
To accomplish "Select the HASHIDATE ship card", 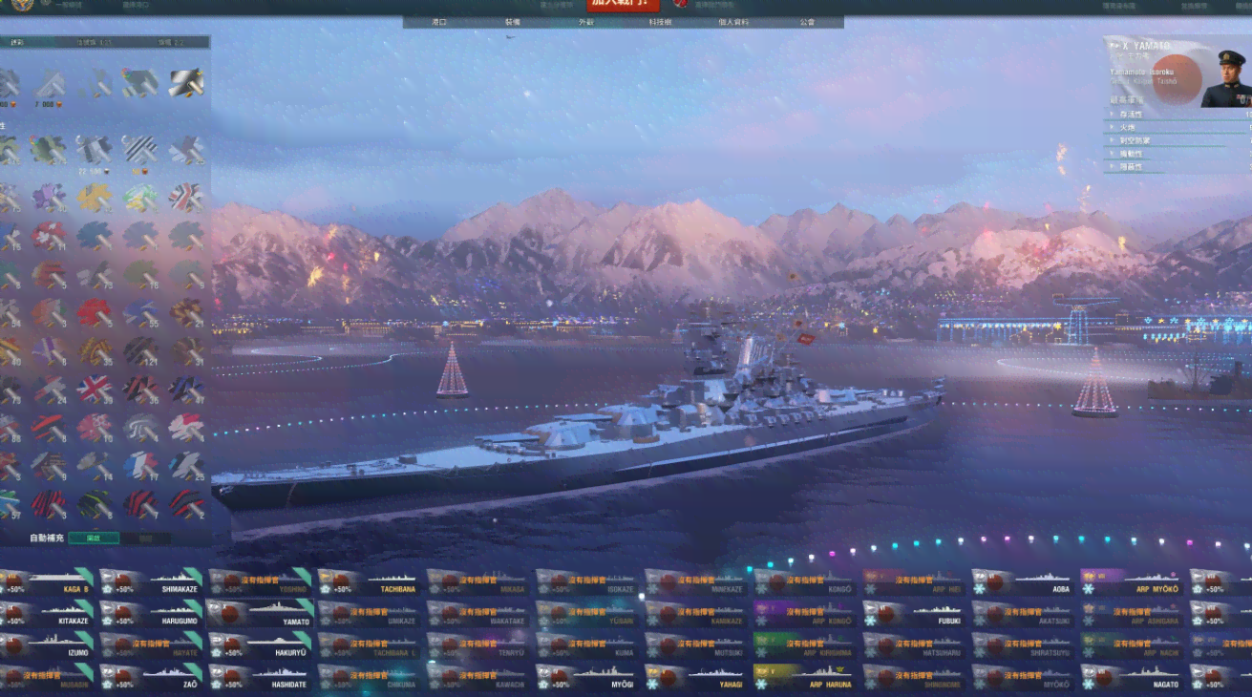I will pos(260,678).
